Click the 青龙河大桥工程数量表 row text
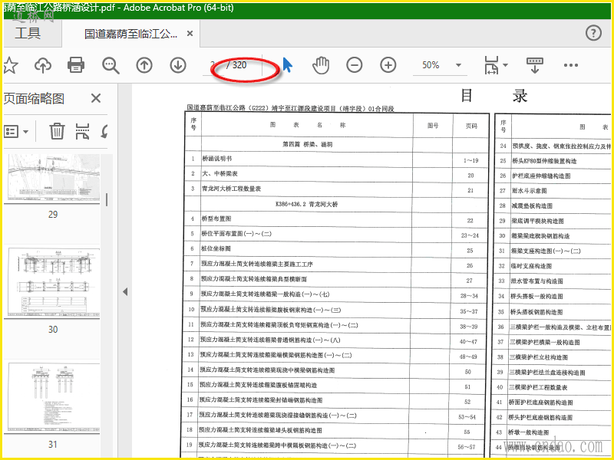614x460 pixels. click(231, 189)
